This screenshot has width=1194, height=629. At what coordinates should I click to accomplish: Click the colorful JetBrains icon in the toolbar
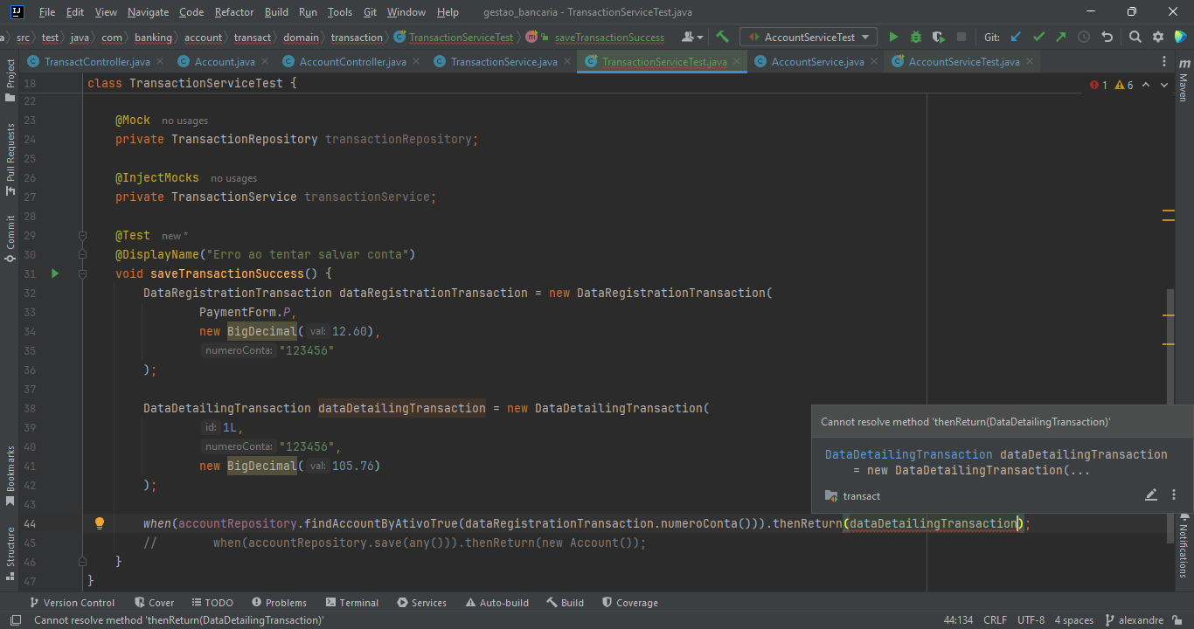(1181, 37)
